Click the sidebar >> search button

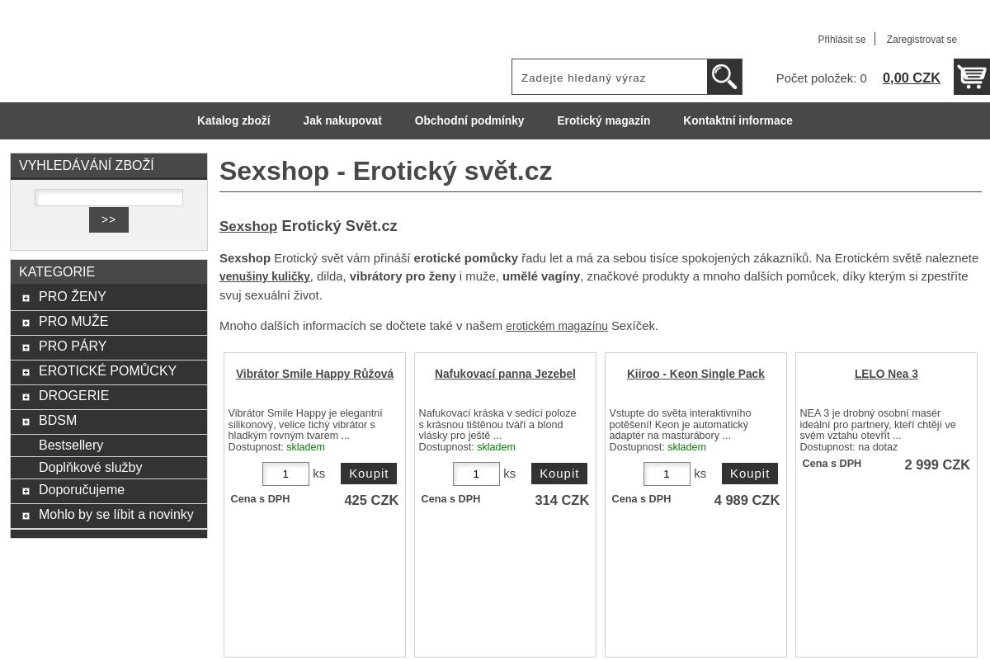(x=108, y=219)
